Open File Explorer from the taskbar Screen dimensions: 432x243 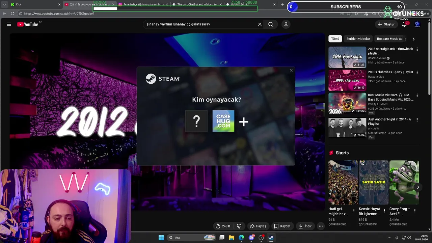coord(232,238)
